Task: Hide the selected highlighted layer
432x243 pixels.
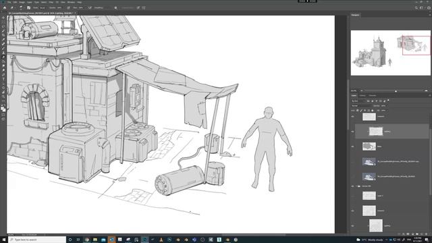Action: [x=352, y=132]
